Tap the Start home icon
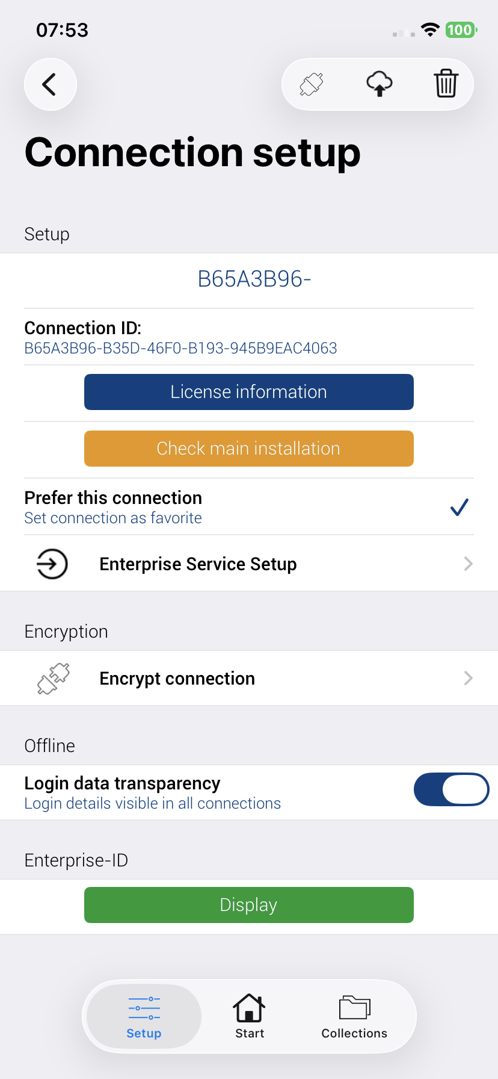This screenshot has height=1079, width=498. pos(249,1008)
